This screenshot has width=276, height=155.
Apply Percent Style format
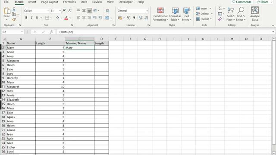tap(129, 18)
